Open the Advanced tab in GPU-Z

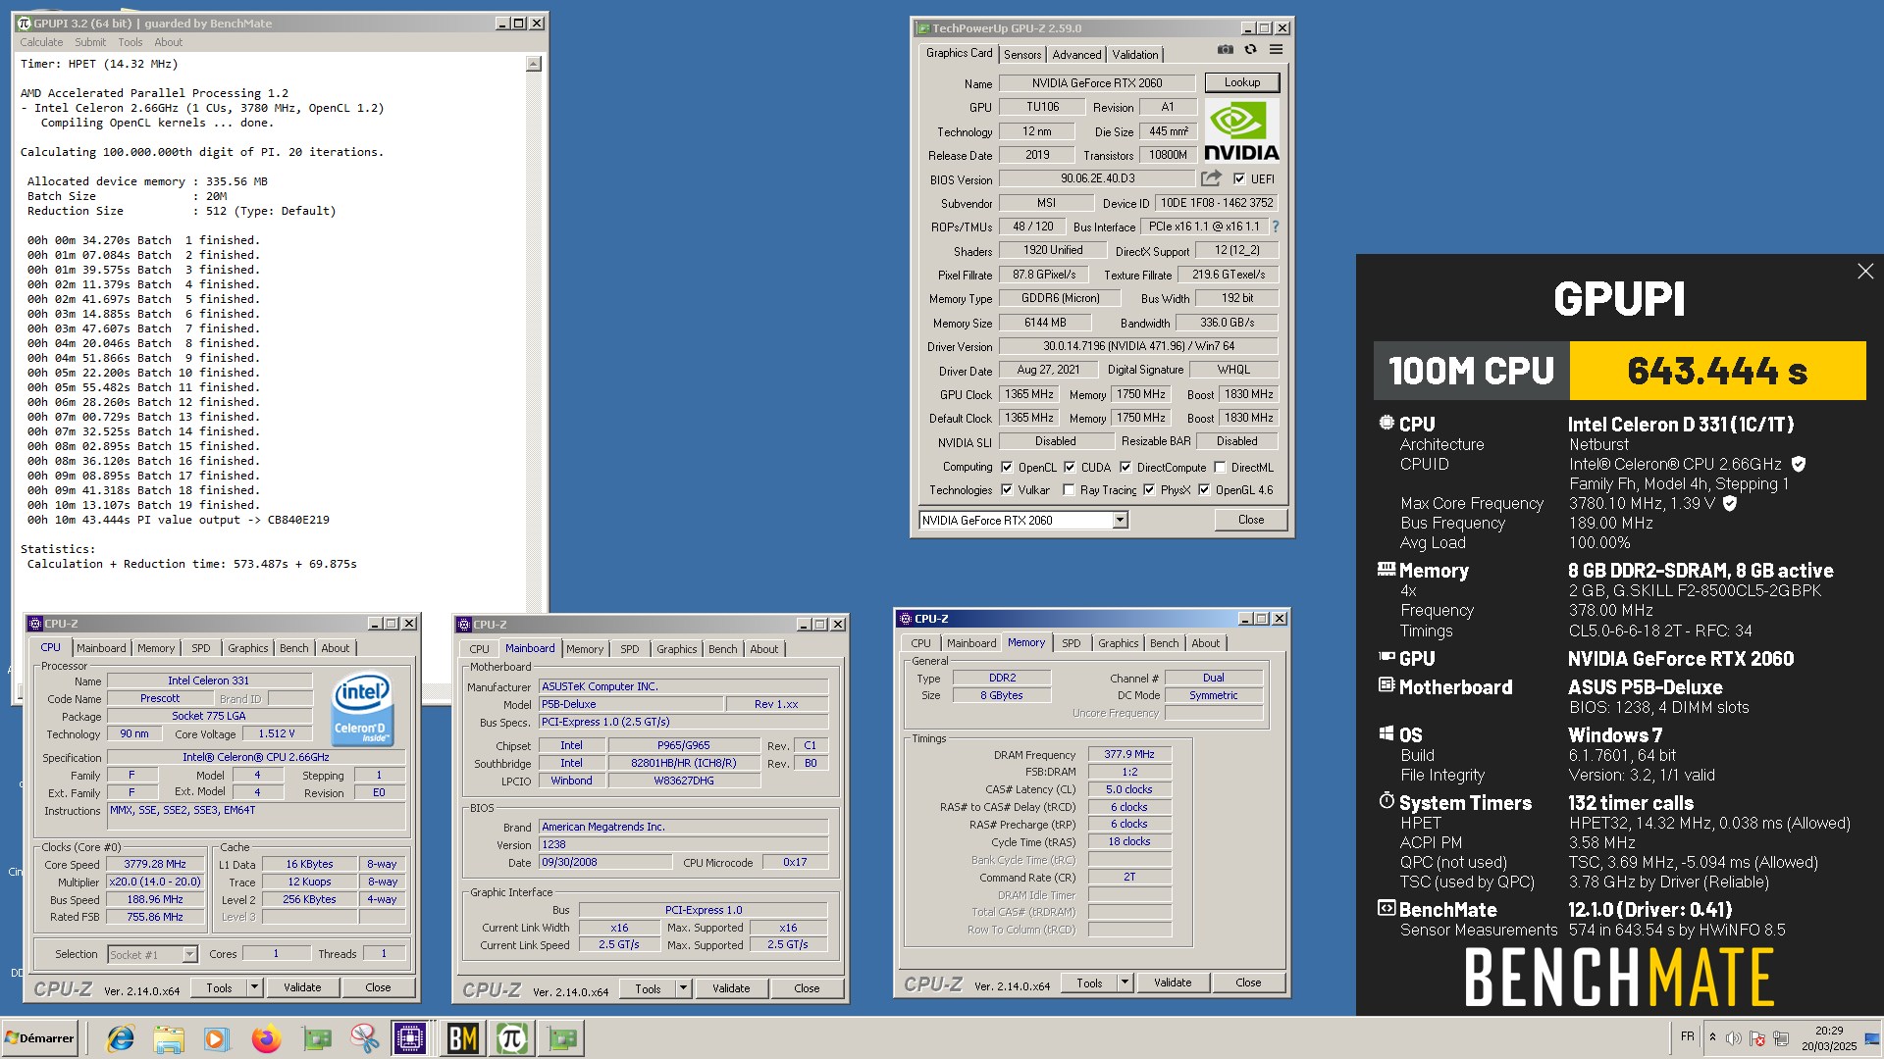coord(1076,55)
